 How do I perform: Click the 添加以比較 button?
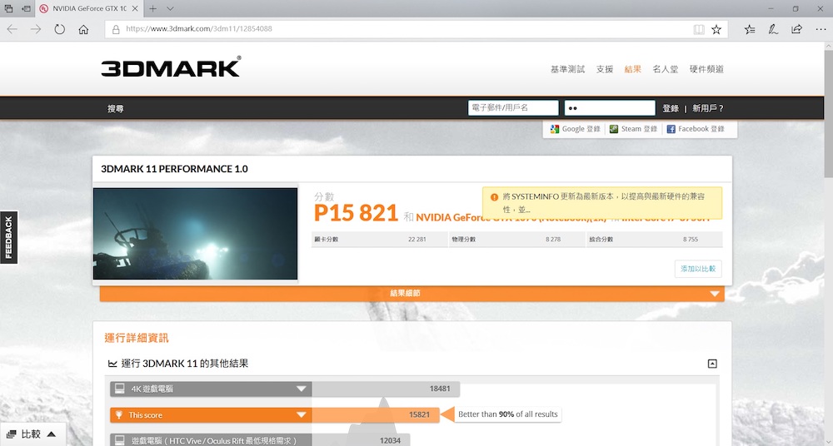tap(698, 269)
